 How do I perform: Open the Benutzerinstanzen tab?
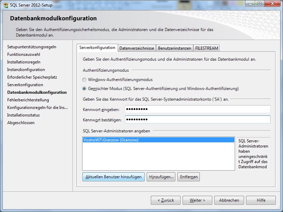175,48
